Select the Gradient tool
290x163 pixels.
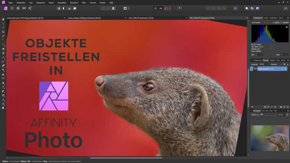coord(3,53)
